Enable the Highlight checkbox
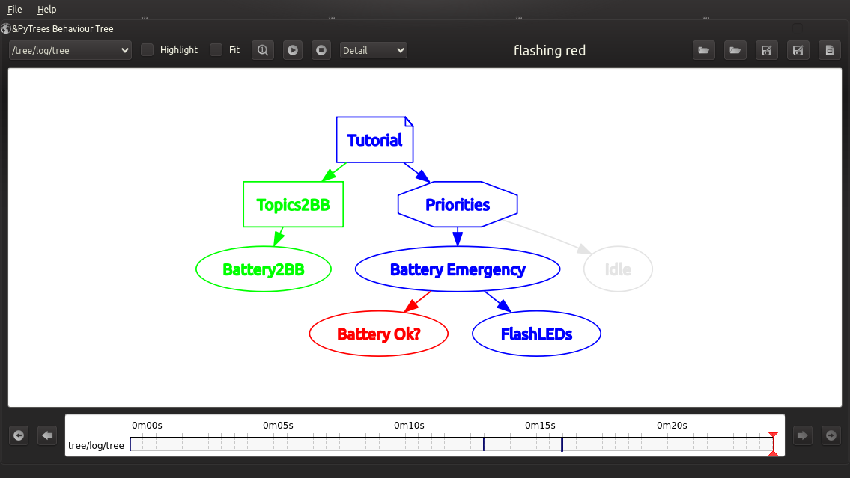 point(148,50)
